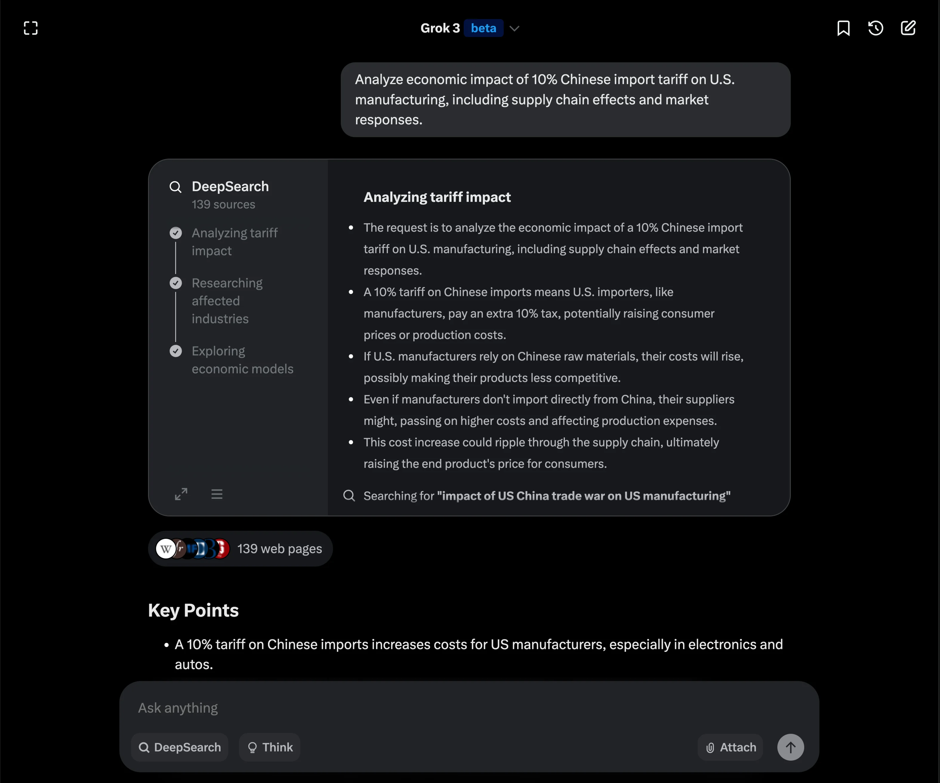Click the 139 sources label
940x783 pixels.
(223, 204)
